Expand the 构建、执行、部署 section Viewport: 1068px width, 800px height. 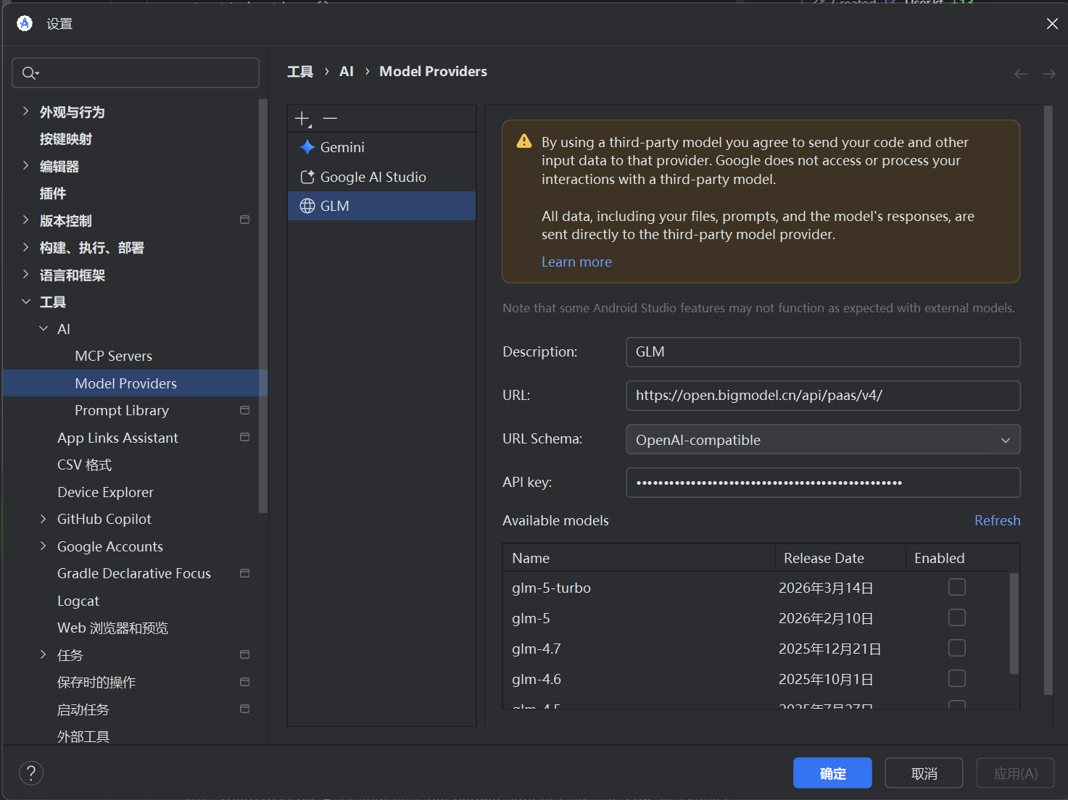tap(26, 247)
